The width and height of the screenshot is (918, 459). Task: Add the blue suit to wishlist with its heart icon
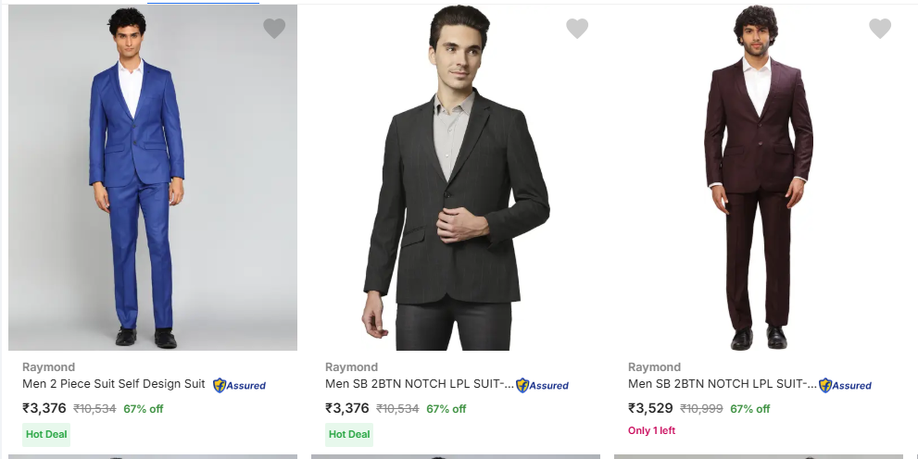[x=274, y=29]
